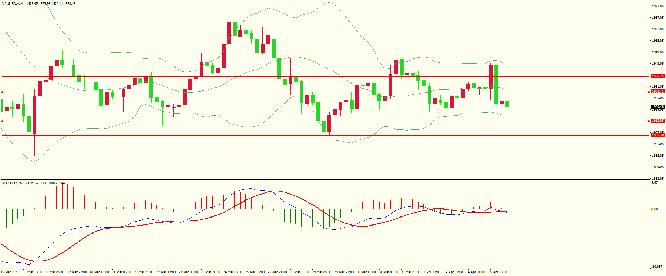Click the last green candle on the chart
The height and width of the screenshot is (276, 666).
507,104
